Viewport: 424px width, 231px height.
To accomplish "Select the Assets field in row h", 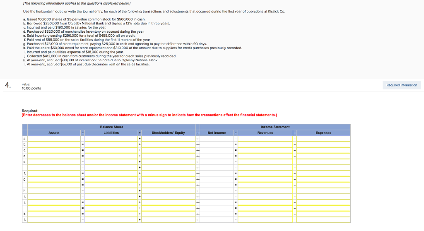I will pos(54,190).
